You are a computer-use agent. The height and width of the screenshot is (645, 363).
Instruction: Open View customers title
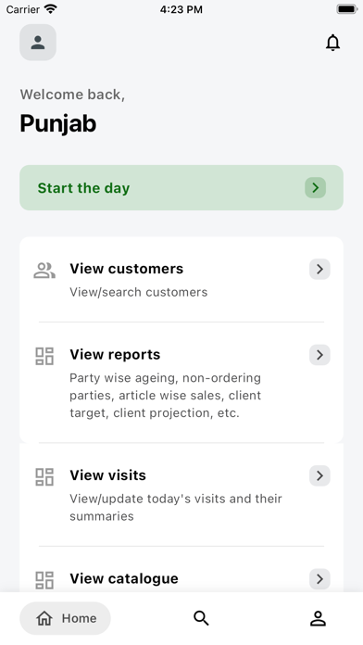point(127,269)
